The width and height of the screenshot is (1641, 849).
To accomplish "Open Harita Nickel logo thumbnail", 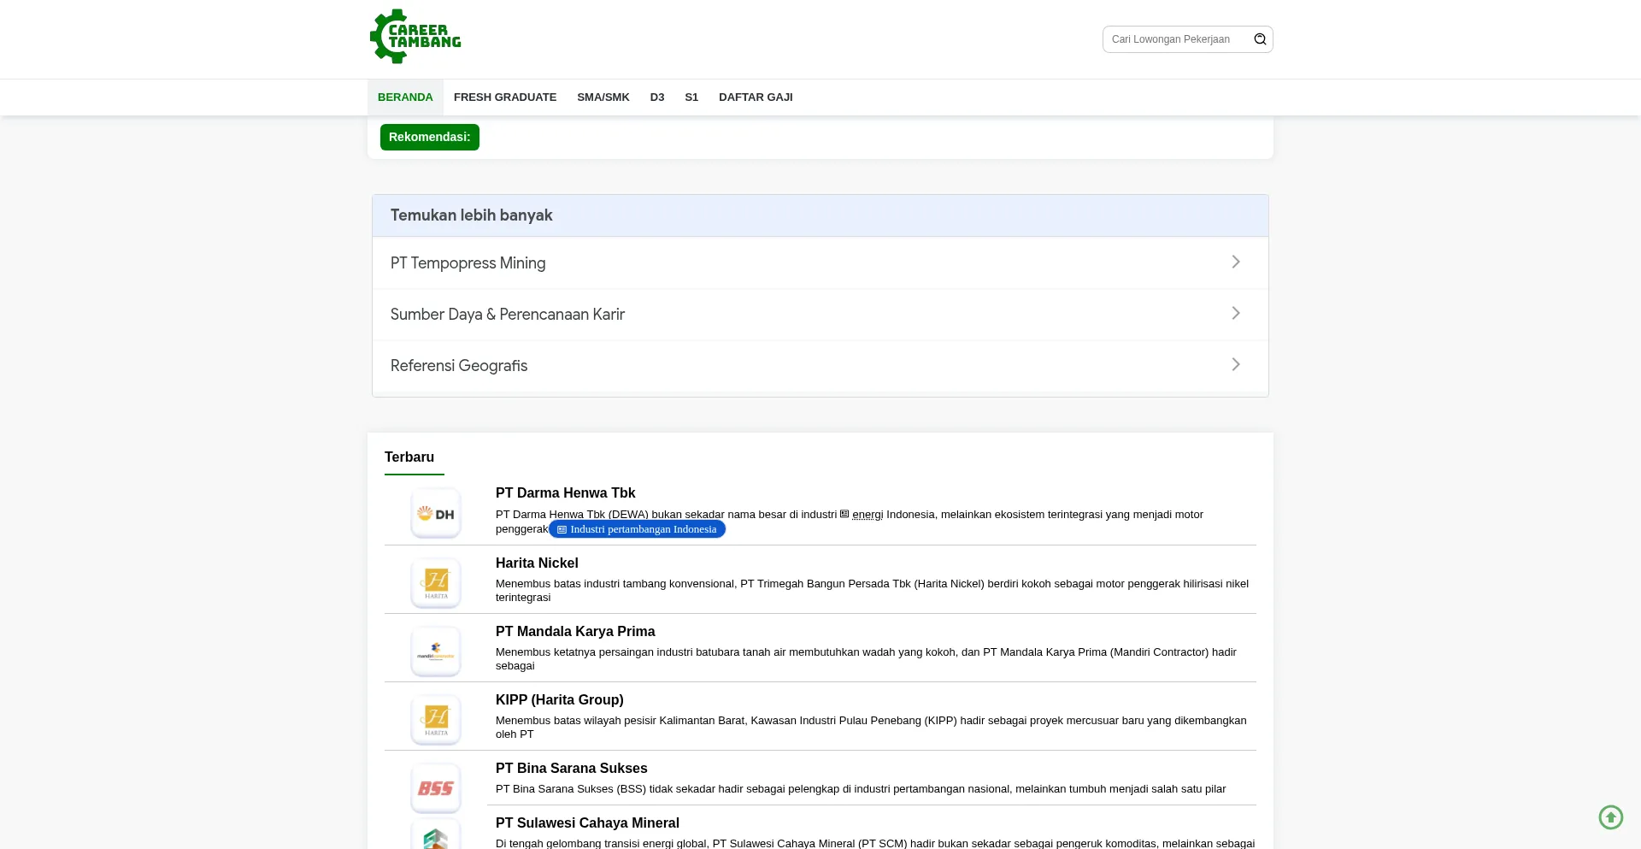I will 436,583.
